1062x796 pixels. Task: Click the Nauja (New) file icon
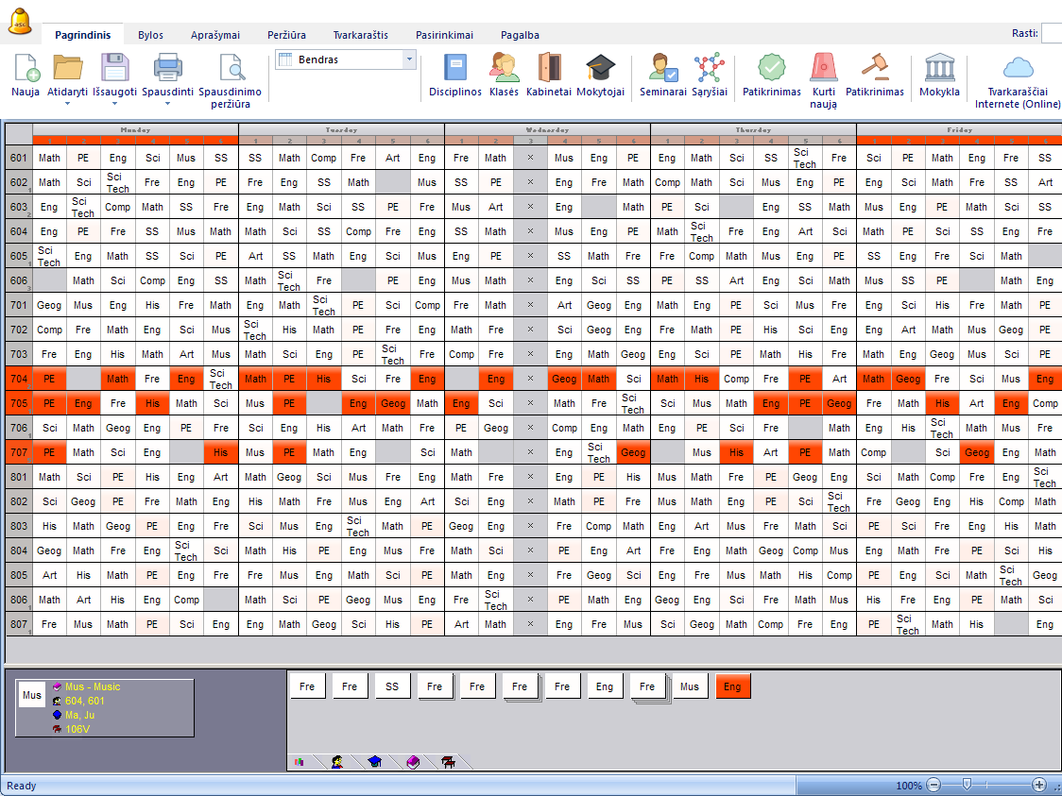click(x=26, y=69)
